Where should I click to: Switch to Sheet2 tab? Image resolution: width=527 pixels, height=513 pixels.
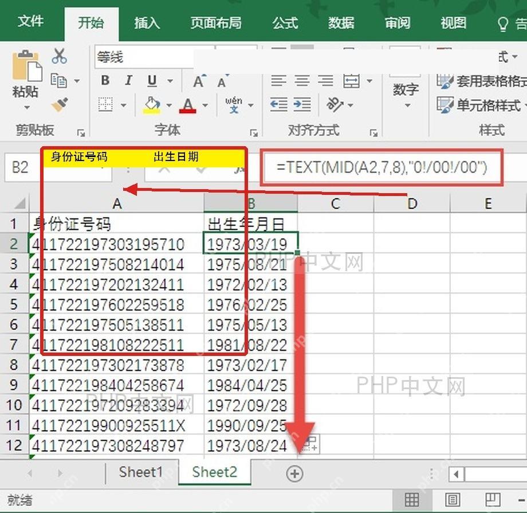(215, 472)
